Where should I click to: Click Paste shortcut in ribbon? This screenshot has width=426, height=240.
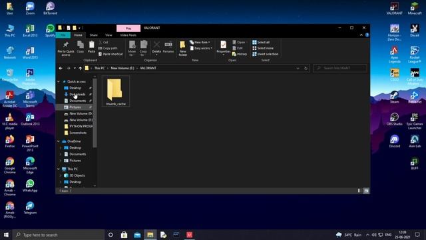(110, 54)
